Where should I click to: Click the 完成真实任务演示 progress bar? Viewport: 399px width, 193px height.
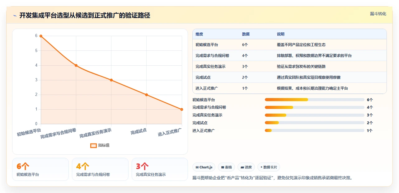click(x=314, y=115)
